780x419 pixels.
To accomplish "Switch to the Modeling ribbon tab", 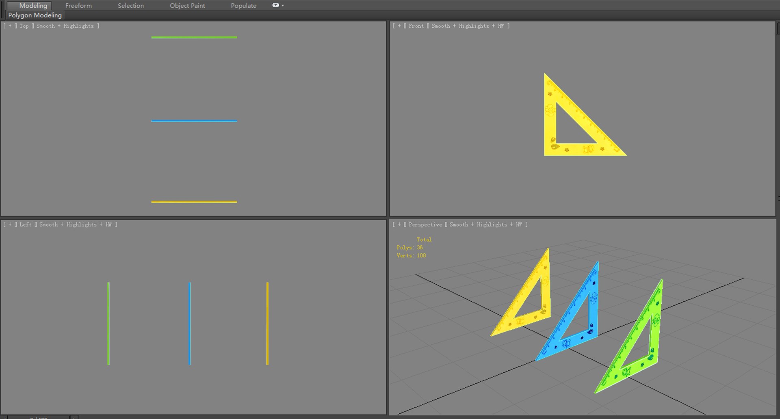I will tap(33, 6).
